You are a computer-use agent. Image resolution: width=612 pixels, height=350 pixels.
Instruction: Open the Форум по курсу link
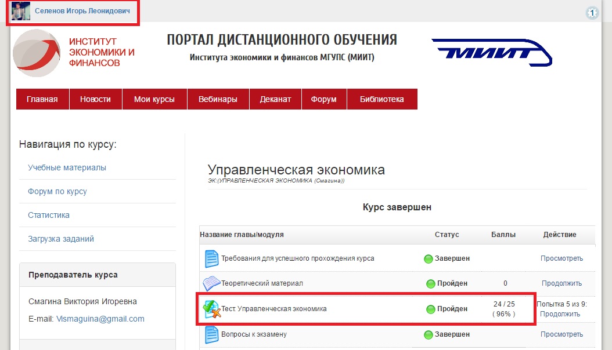point(57,191)
